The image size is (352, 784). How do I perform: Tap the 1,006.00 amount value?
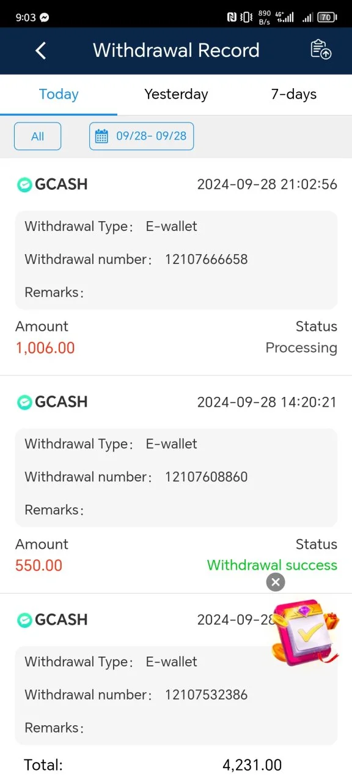pyautogui.click(x=45, y=348)
